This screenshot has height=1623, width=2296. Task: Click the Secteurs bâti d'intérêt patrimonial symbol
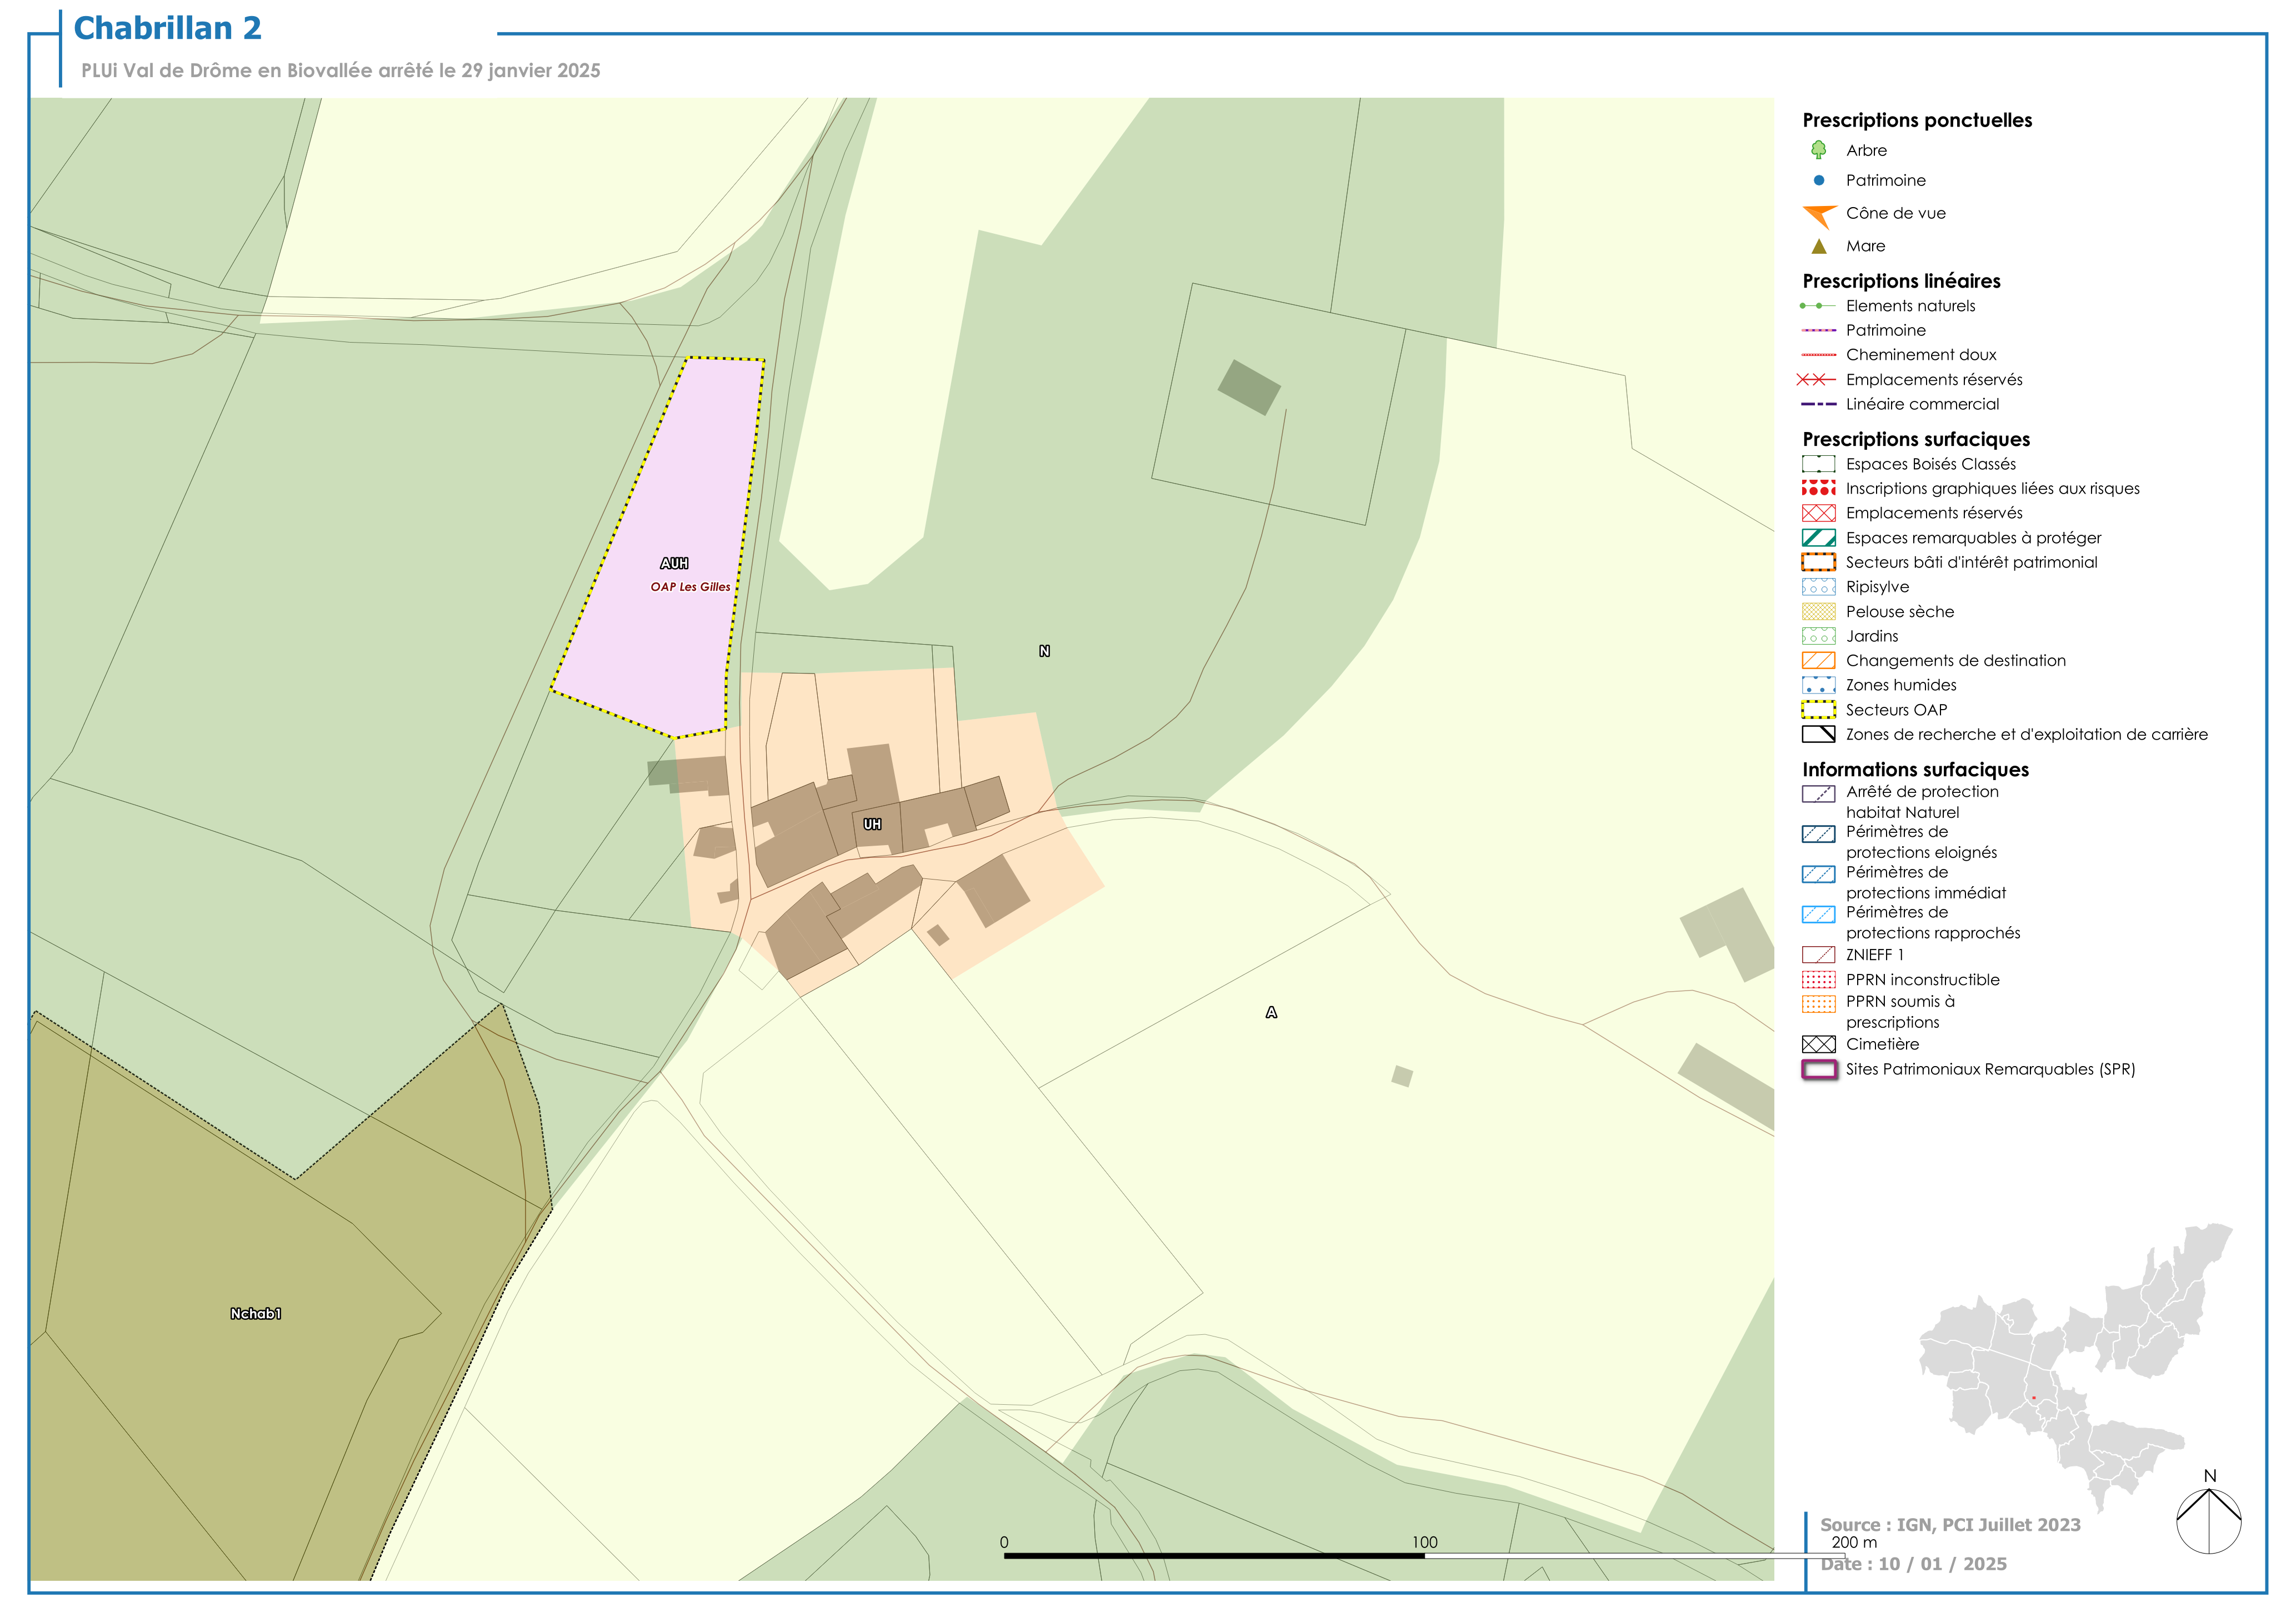tap(1818, 562)
